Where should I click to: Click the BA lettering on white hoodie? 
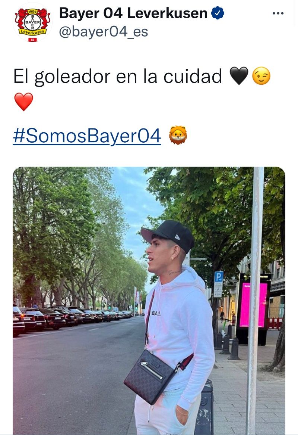(x=156, y=313)
